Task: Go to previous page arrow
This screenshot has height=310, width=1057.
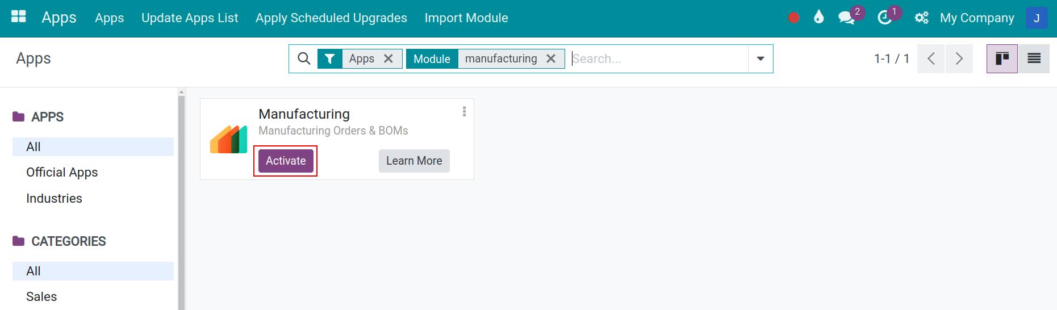Action: click(931, 58)
